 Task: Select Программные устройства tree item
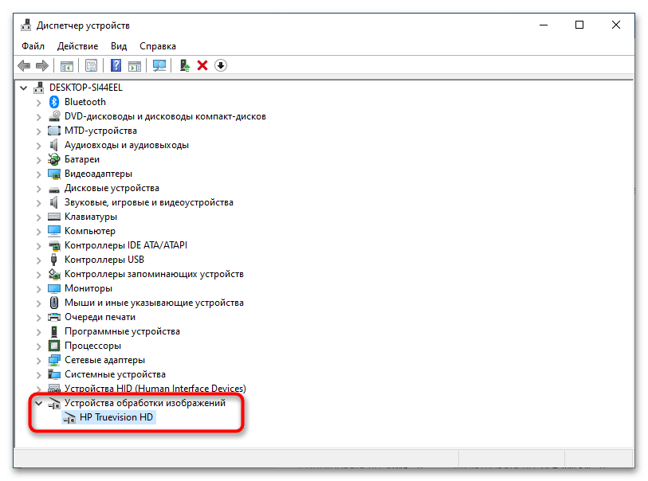[x=122, y=331]
